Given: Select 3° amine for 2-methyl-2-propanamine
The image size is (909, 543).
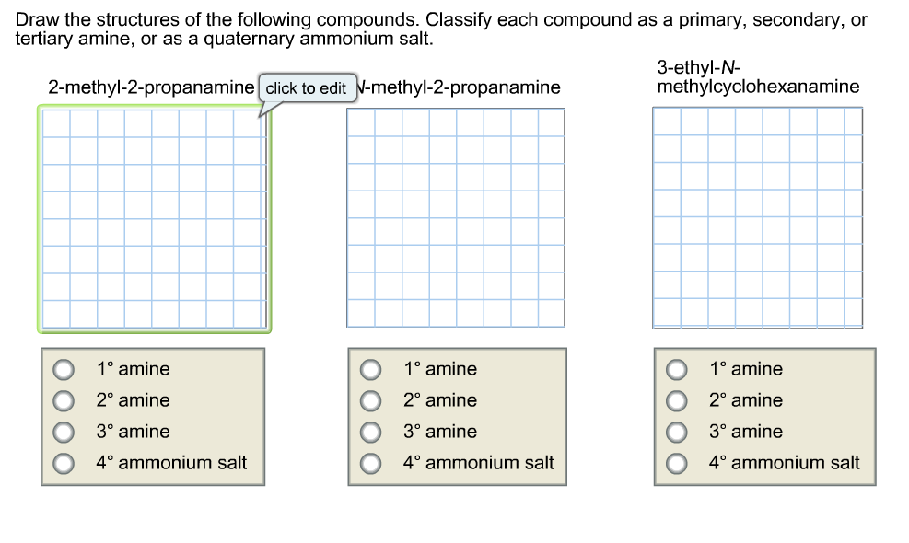Looking at the screenshot, I should (x=64, y=431).
